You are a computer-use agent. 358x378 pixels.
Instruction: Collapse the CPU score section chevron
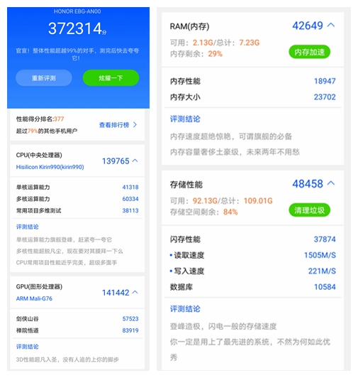click(135, 161)
